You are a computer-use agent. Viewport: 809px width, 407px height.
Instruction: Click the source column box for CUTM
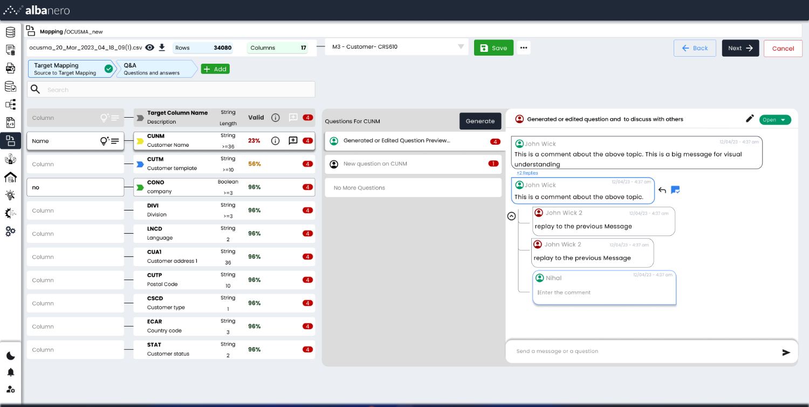click(x=75, y=164)
